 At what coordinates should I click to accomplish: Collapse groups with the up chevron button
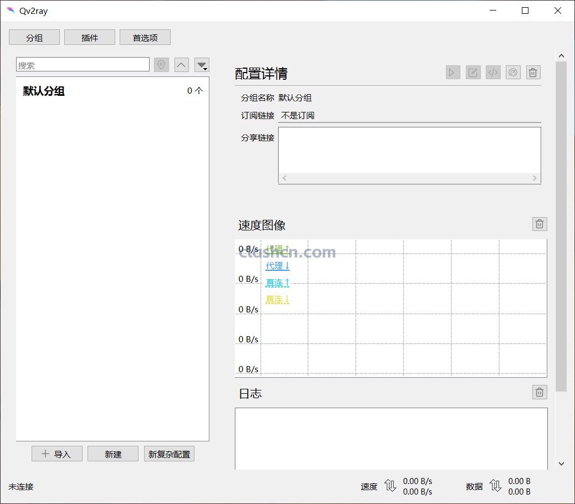click(x=182, y=65)
